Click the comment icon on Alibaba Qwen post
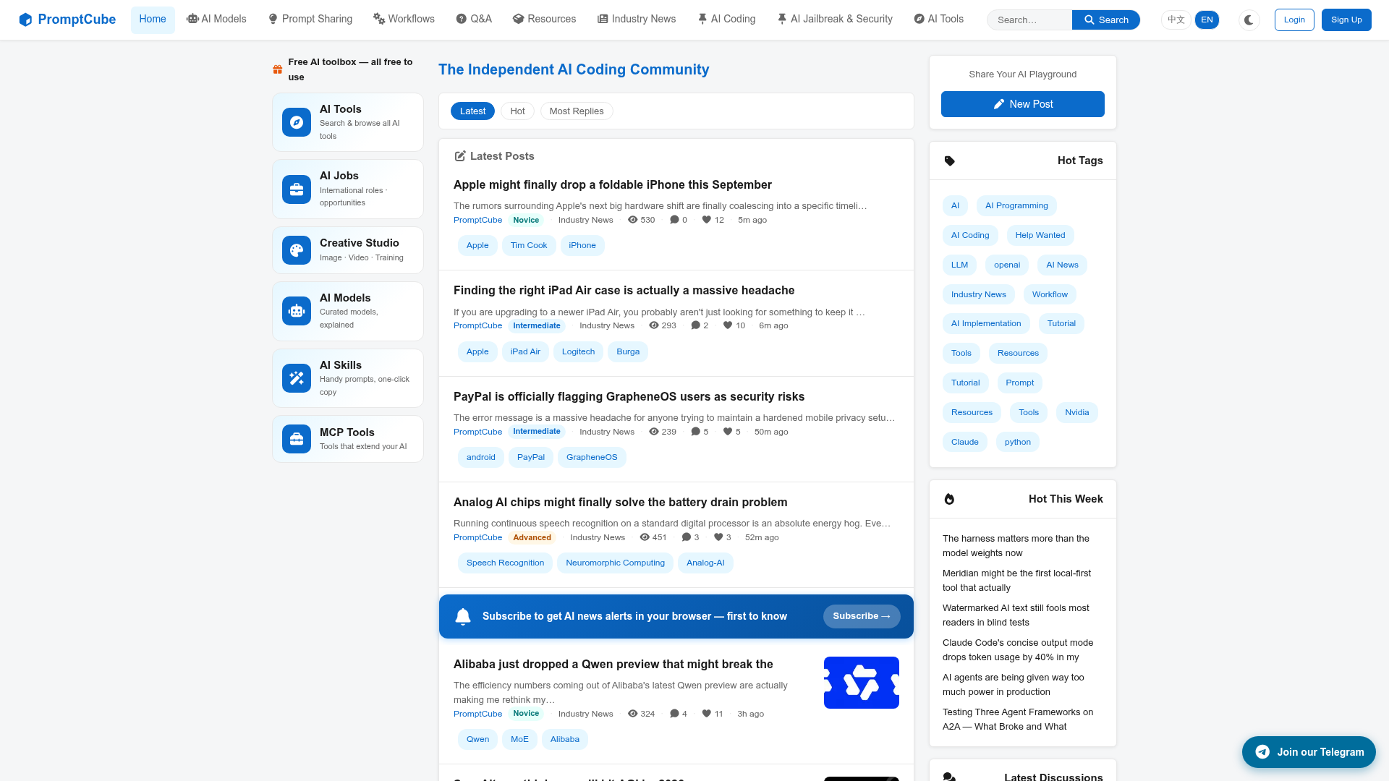The width and height of the screenshot is (1389, 781). tap(674, 714)
